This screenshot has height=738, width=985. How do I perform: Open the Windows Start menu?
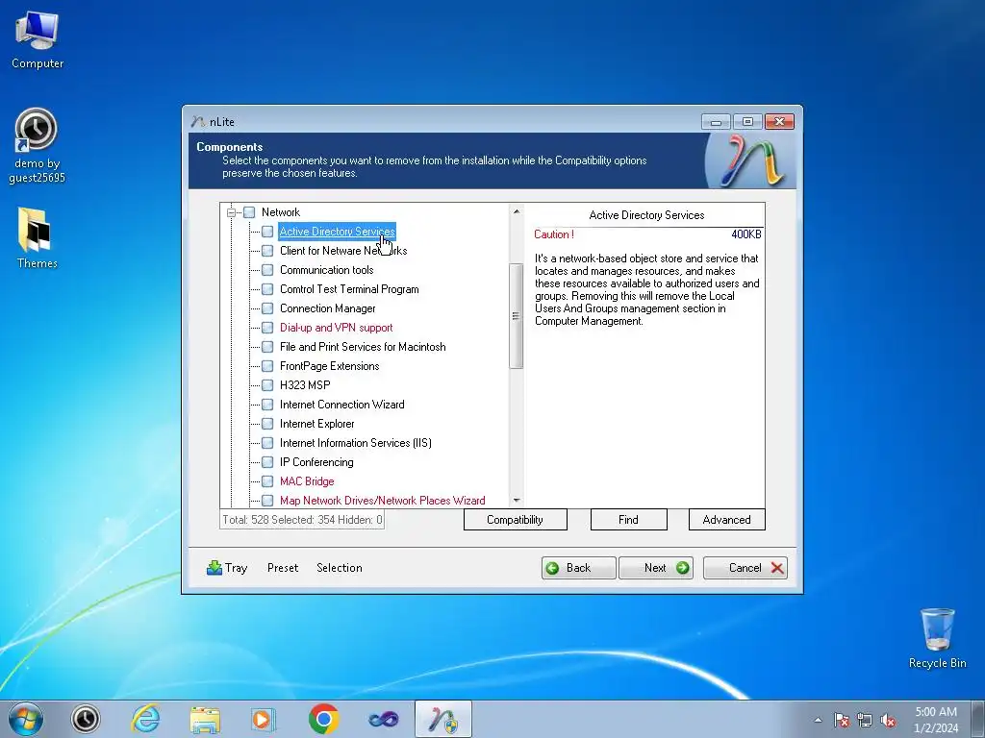click(x=26, y=719)
